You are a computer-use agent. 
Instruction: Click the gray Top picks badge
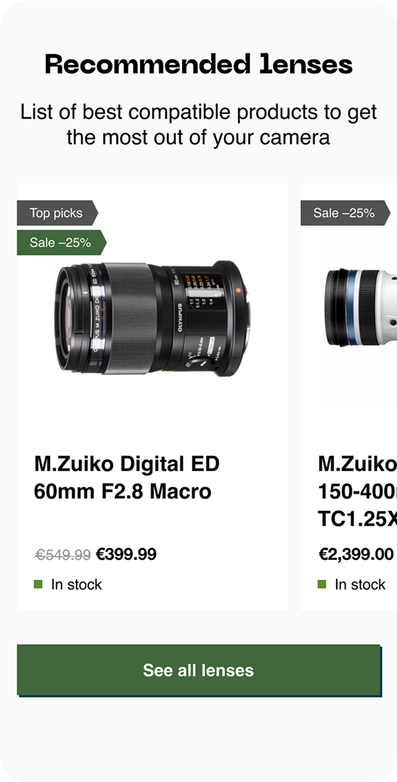[57, 213]
